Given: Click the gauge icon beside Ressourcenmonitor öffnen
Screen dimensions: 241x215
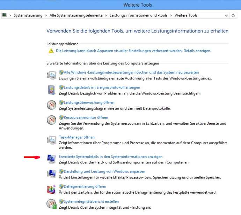Looking at the screenshot, I should point(51,120).
